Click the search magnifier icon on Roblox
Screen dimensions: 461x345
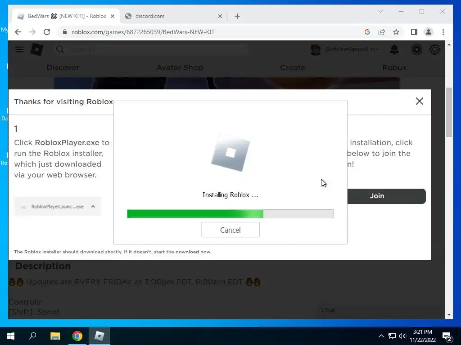tap(60, 49)
